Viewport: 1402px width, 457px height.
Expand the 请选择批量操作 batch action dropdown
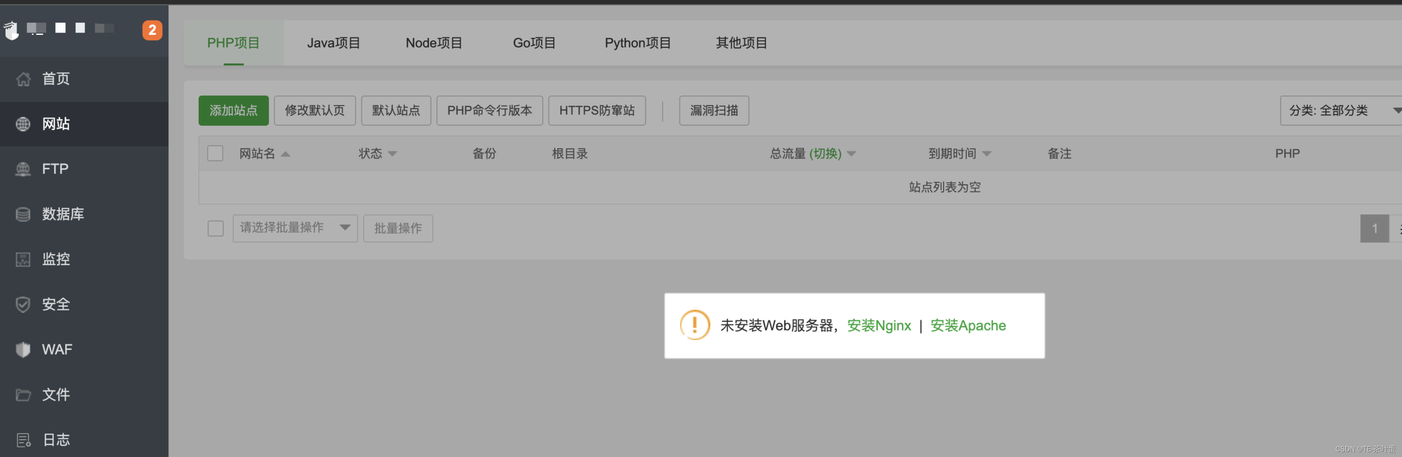[294, 228]
